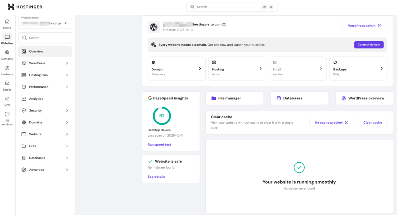
Task: Open the Home icon in the left rail
Action: 7,21
